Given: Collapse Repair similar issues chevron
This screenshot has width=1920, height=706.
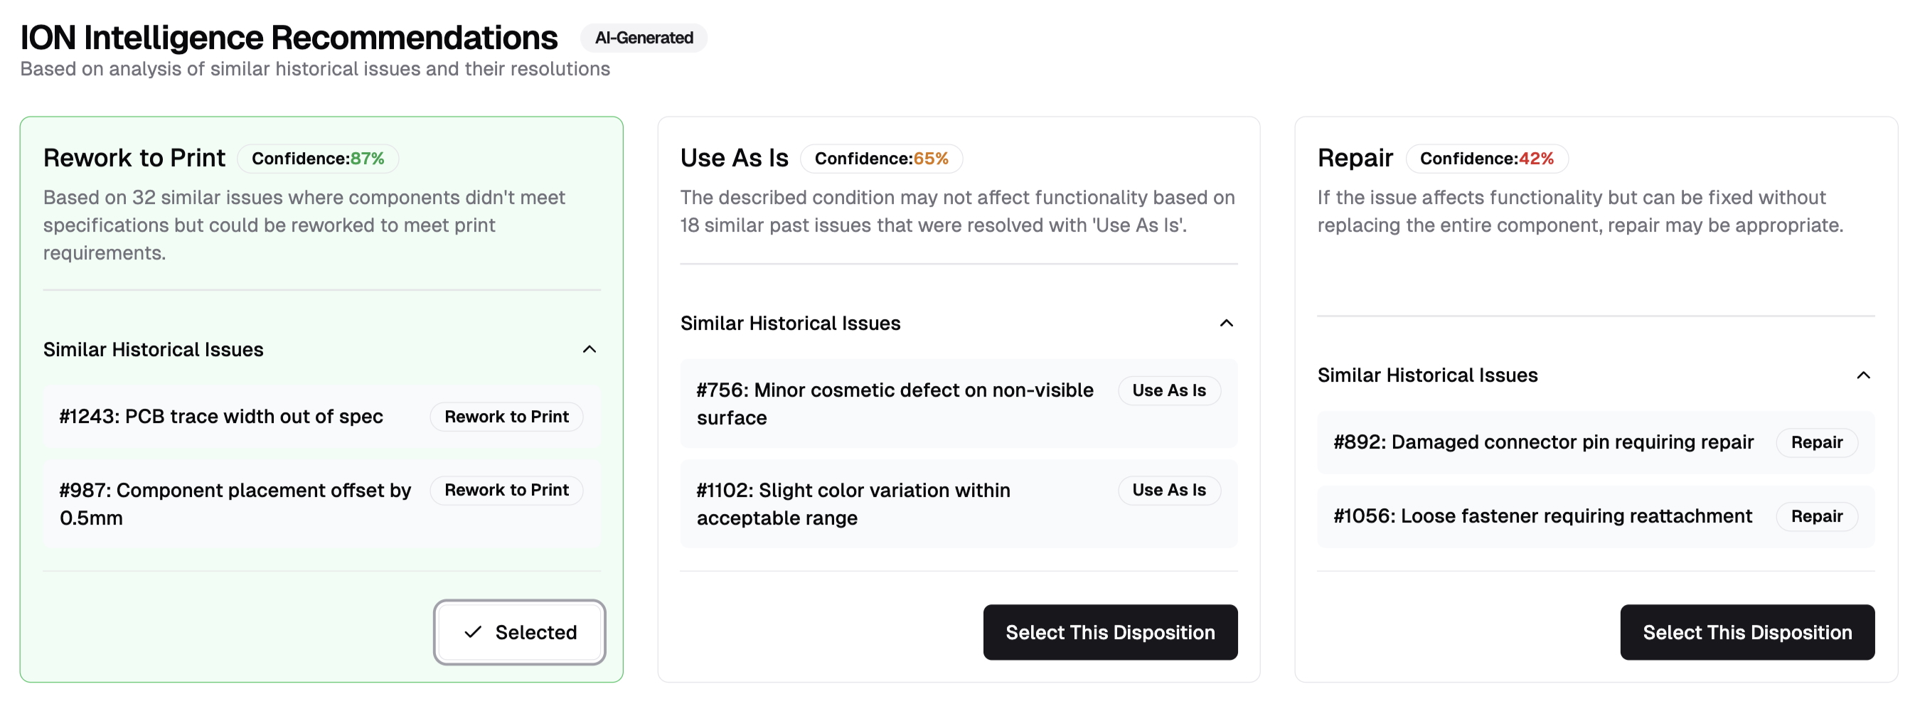Looking at the screenshot, I should tap(1862, 375).
